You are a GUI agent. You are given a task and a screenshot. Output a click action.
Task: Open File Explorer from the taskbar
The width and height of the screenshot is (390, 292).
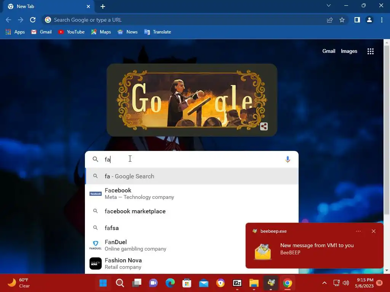[x=254, y=283]
